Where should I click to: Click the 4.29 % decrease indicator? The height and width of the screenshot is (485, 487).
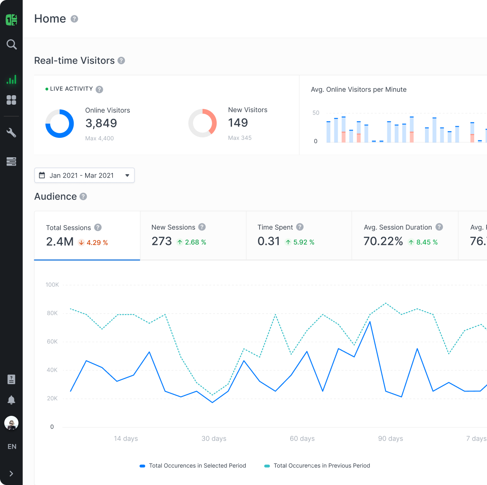(93, 242)
